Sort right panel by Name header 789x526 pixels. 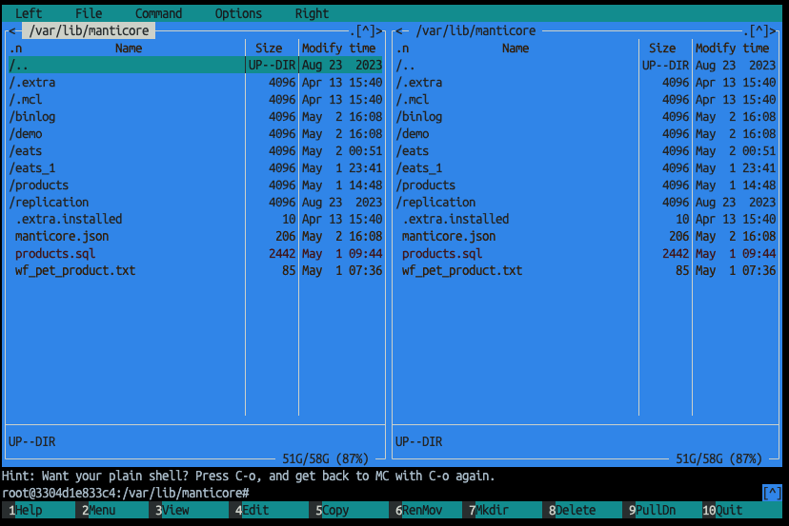pos(516,49)
